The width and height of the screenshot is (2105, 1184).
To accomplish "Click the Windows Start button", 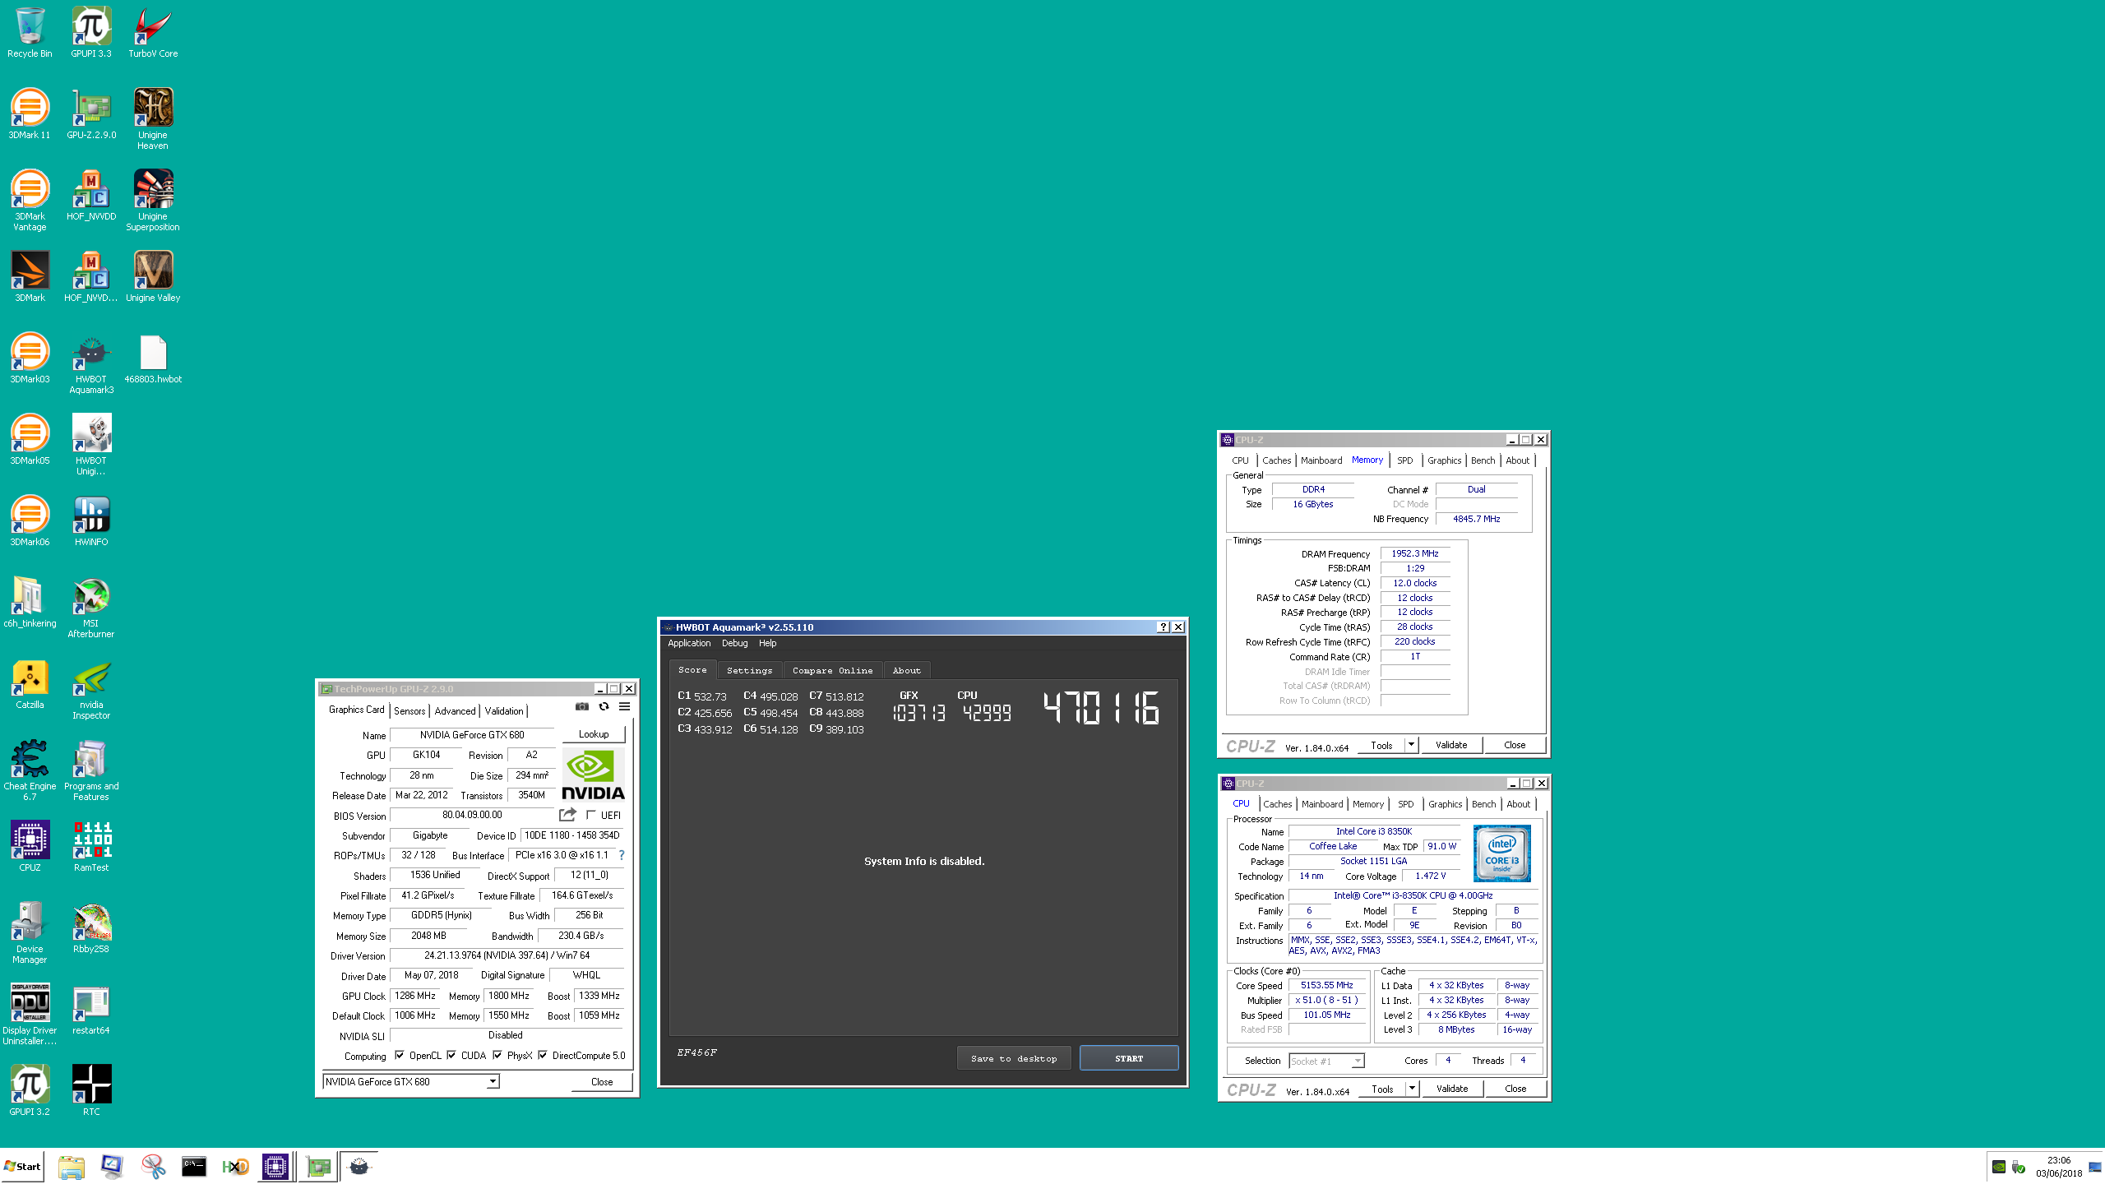I will pyautogui.click(x=23, y=1166).
